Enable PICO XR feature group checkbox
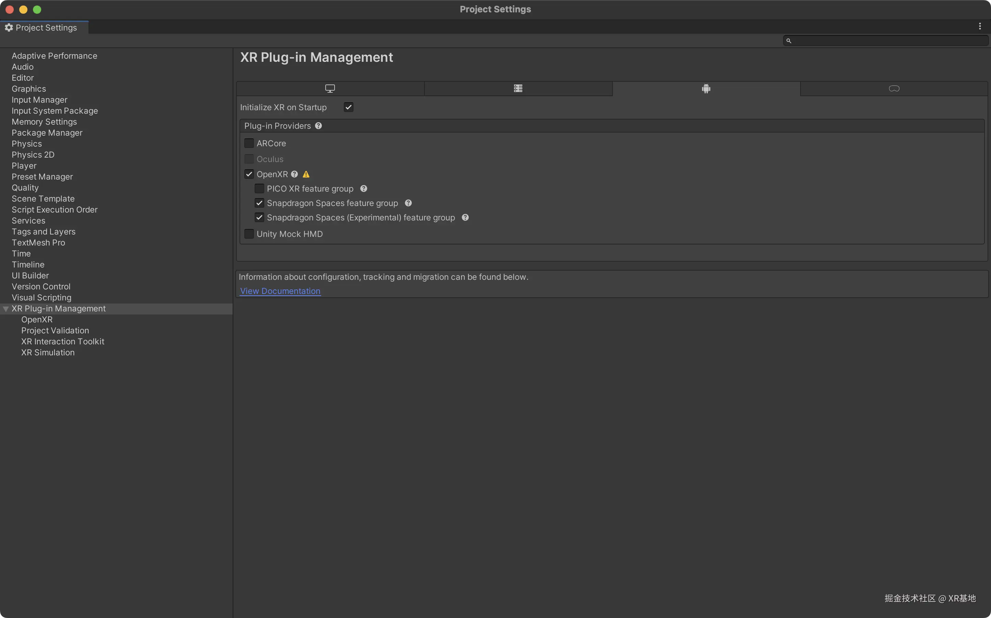 point(259,188)
